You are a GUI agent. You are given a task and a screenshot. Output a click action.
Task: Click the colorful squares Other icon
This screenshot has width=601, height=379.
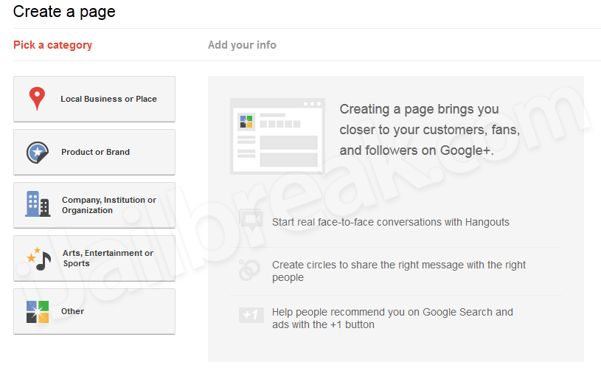38,312
